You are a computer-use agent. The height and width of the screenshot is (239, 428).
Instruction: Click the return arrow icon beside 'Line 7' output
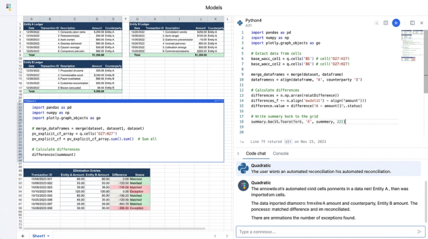(x=242, y=142)
